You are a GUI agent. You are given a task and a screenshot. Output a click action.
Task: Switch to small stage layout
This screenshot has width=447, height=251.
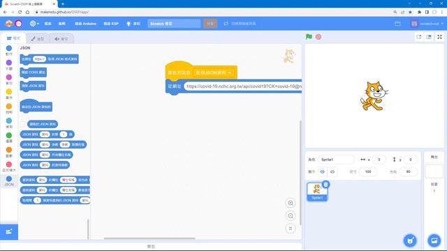[x=419, y=37]
